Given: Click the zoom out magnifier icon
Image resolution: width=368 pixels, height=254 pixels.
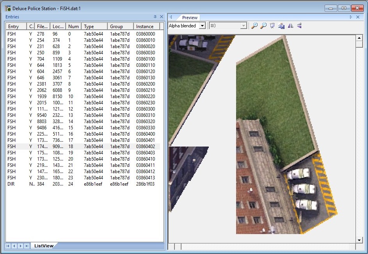Looking at the screenshot, I should coord(263,26).
